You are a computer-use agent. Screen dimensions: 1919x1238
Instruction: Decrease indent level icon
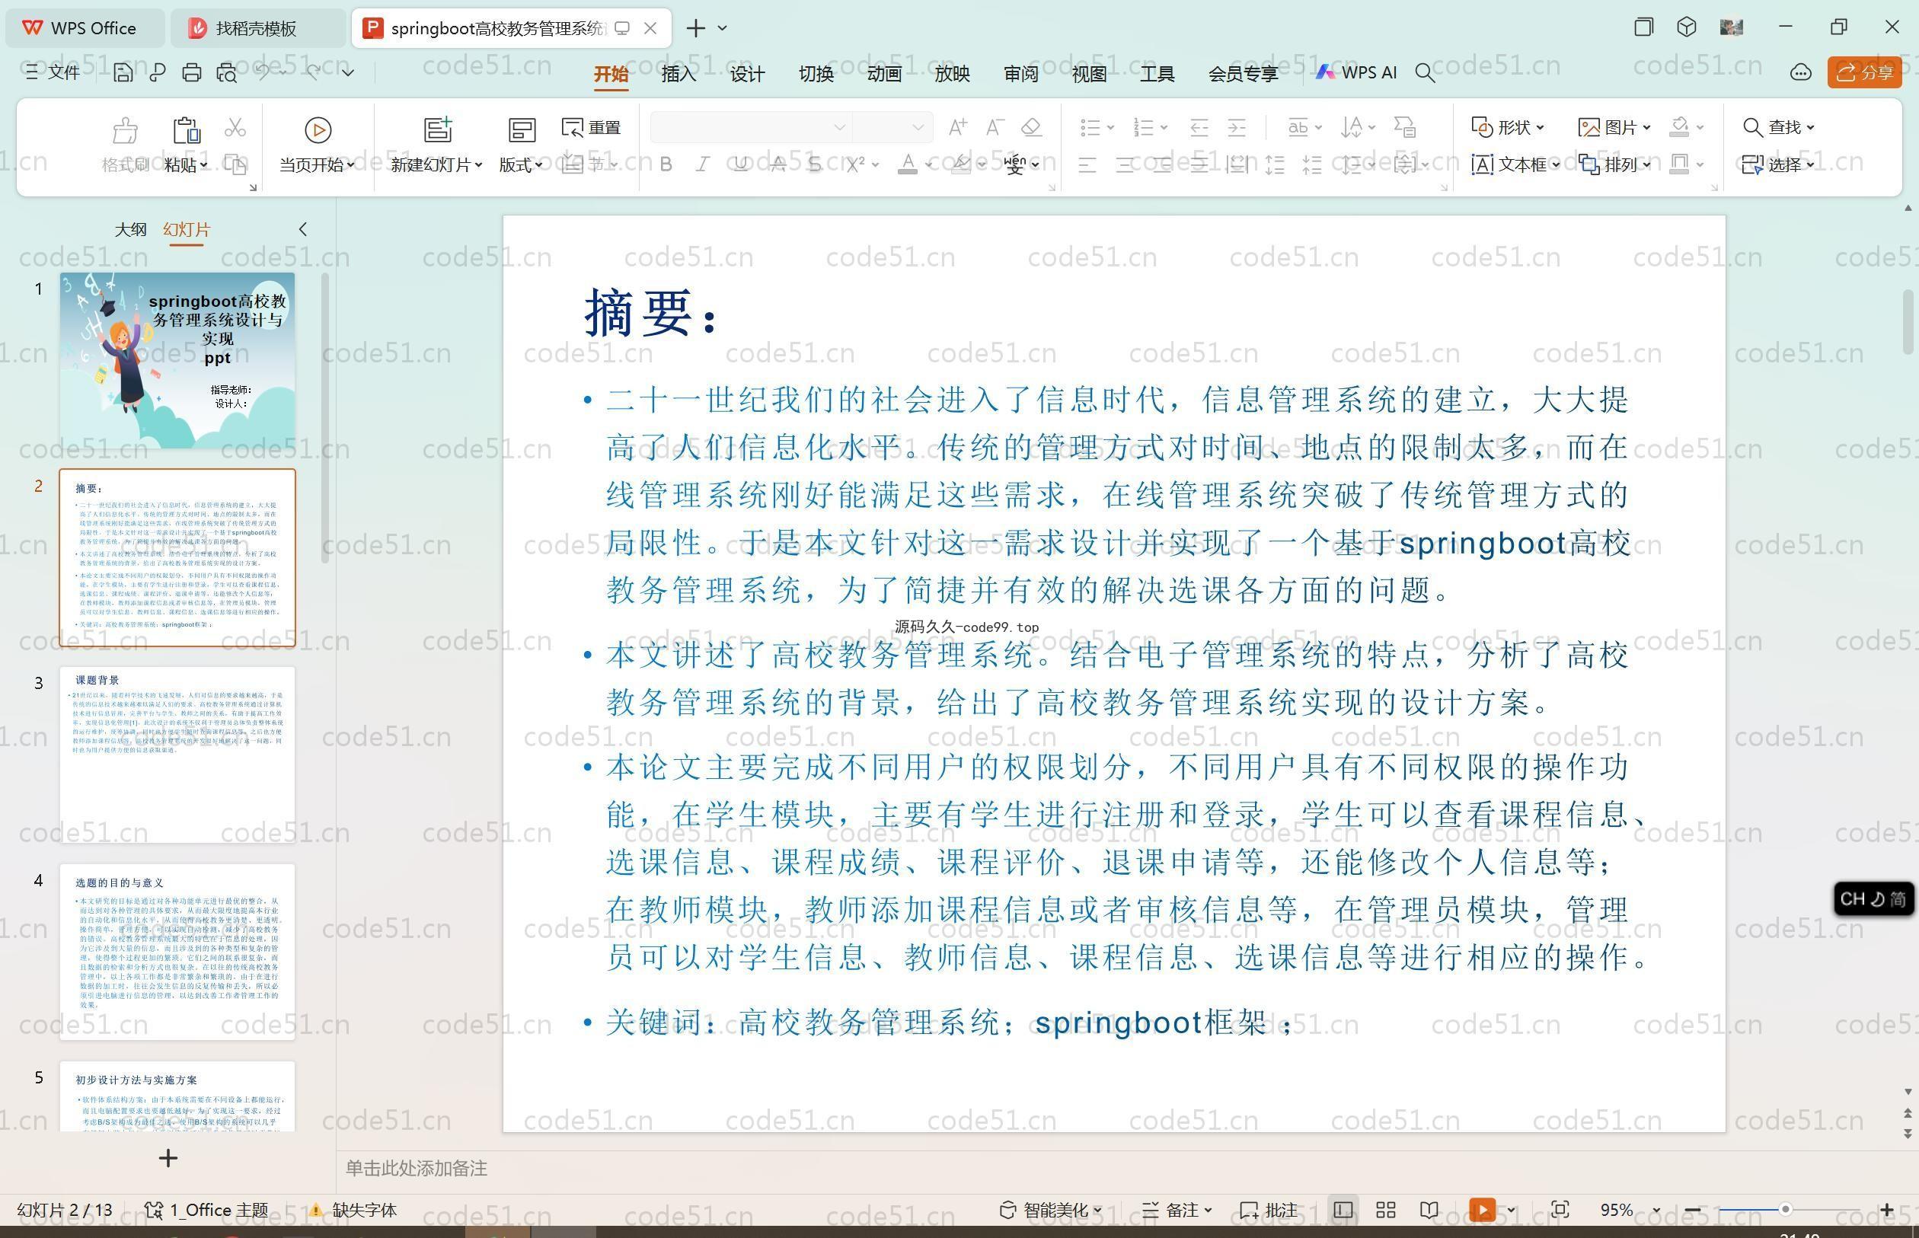pyautogui.click(x=1199, y=127)
